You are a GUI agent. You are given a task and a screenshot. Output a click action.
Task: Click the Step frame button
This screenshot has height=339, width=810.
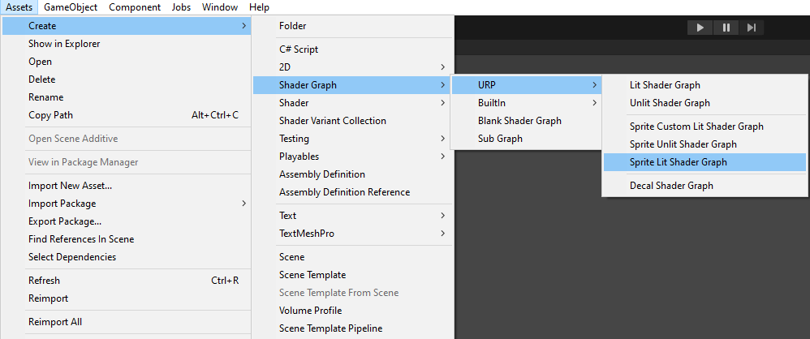click(x=752, y=28)
